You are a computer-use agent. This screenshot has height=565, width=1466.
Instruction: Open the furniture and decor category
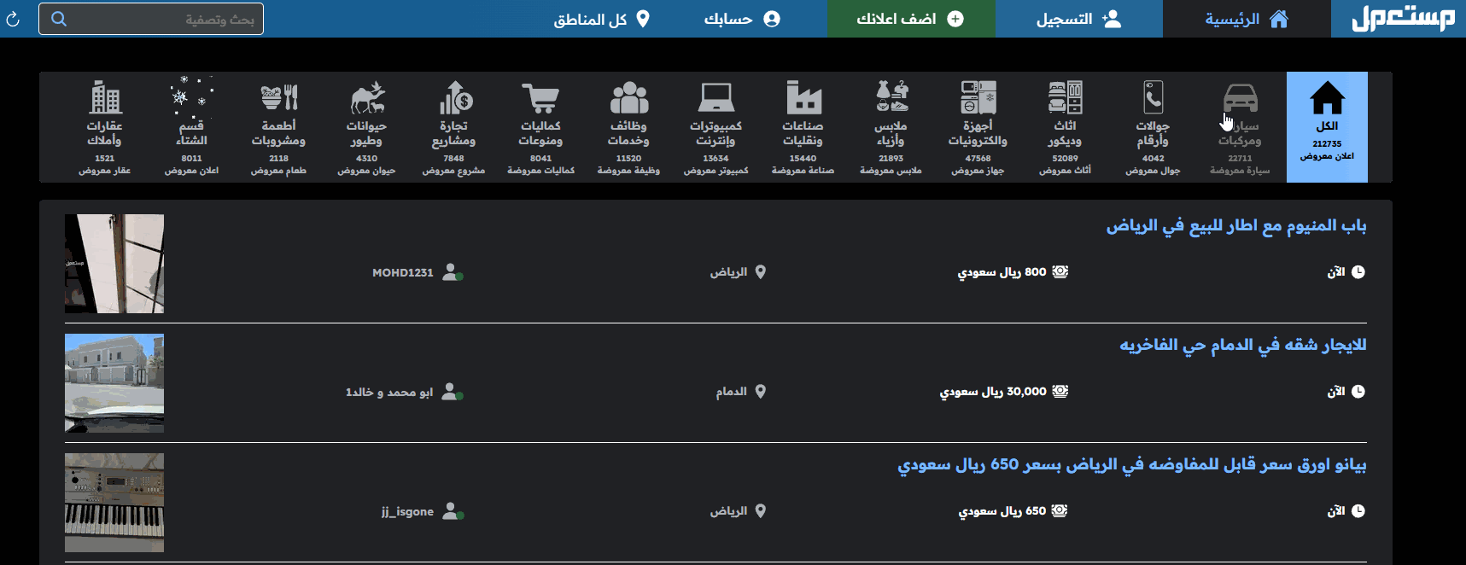(x=1065, y=127)
